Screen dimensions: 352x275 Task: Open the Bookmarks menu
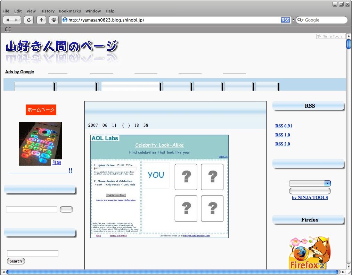70,11
